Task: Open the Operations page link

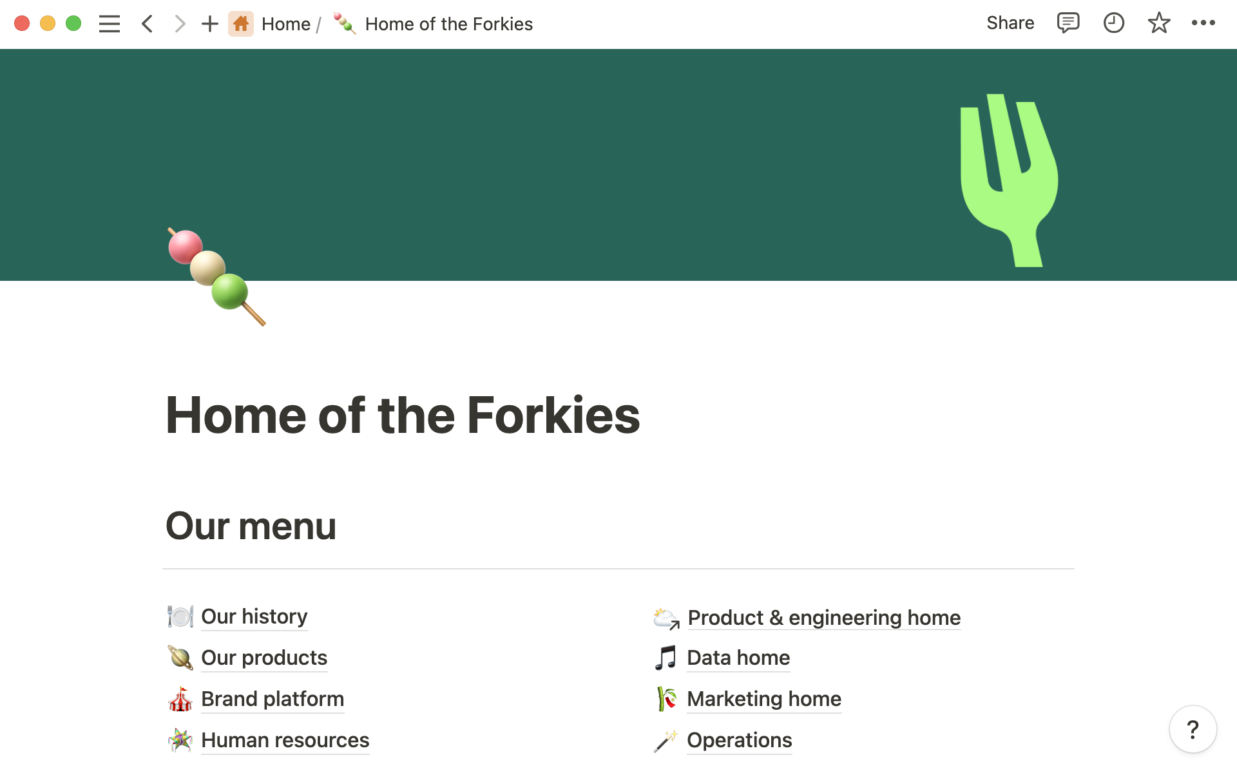Action: 739,740
